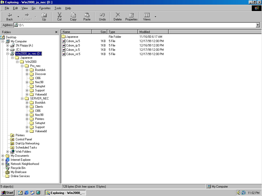Launch Internet Explorer from Quick Launch
Viewport: 262px width, 196px height.
tap(26, 193)
